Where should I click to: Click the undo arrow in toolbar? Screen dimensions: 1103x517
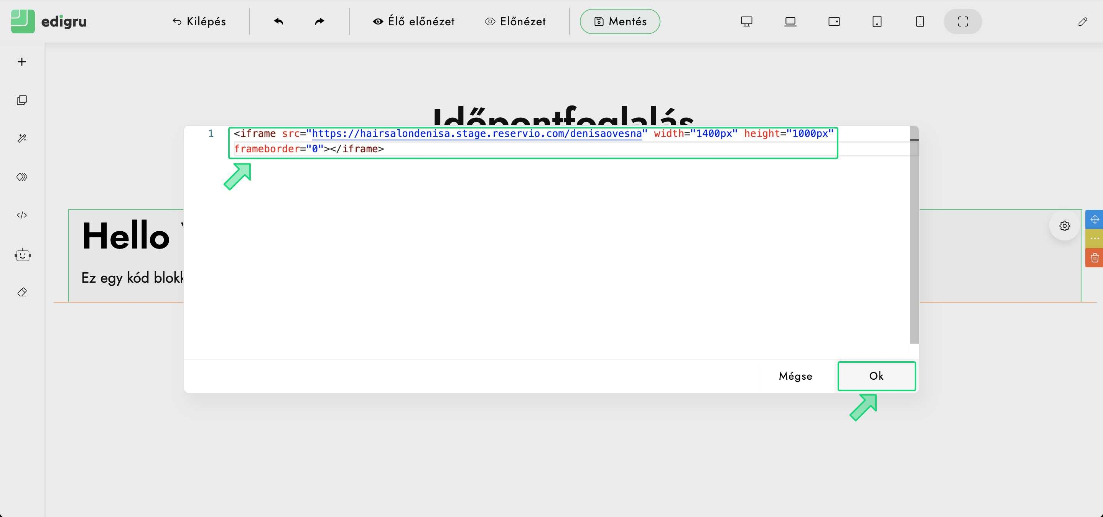(x=279, y=21)
